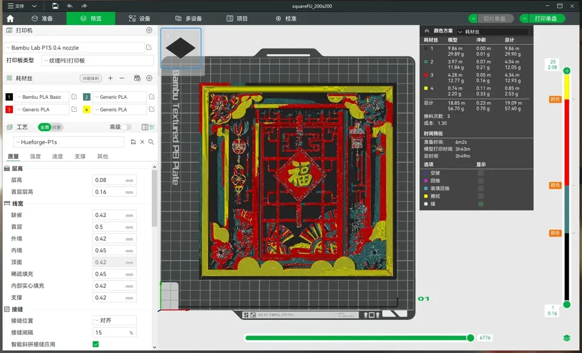582x353 pixels.
Task: Switch to the 校准 tab
Action: (x=286, y=19)
